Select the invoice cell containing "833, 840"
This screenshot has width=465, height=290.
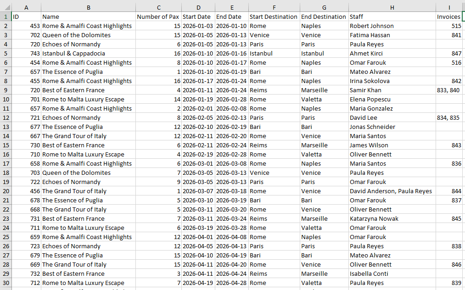click(x=448, y=90)
